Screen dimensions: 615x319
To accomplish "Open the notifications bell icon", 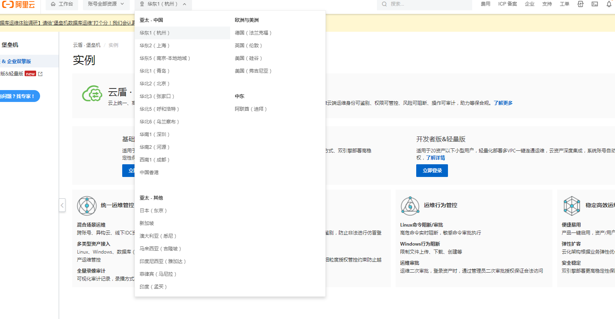I will [x=609, y=4].
